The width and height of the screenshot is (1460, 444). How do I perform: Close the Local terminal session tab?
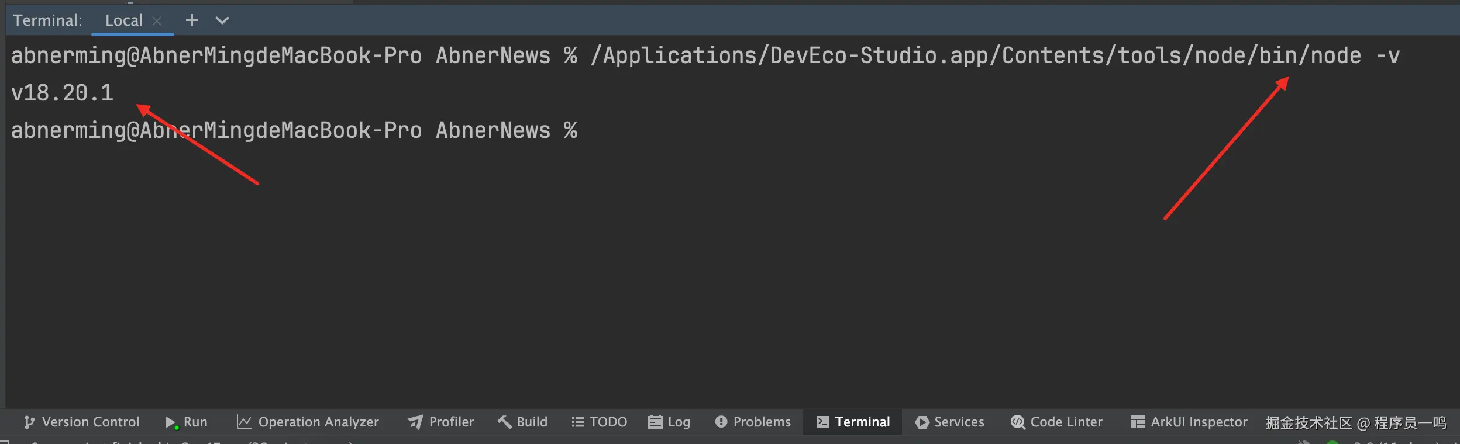[x=157, y=21]
